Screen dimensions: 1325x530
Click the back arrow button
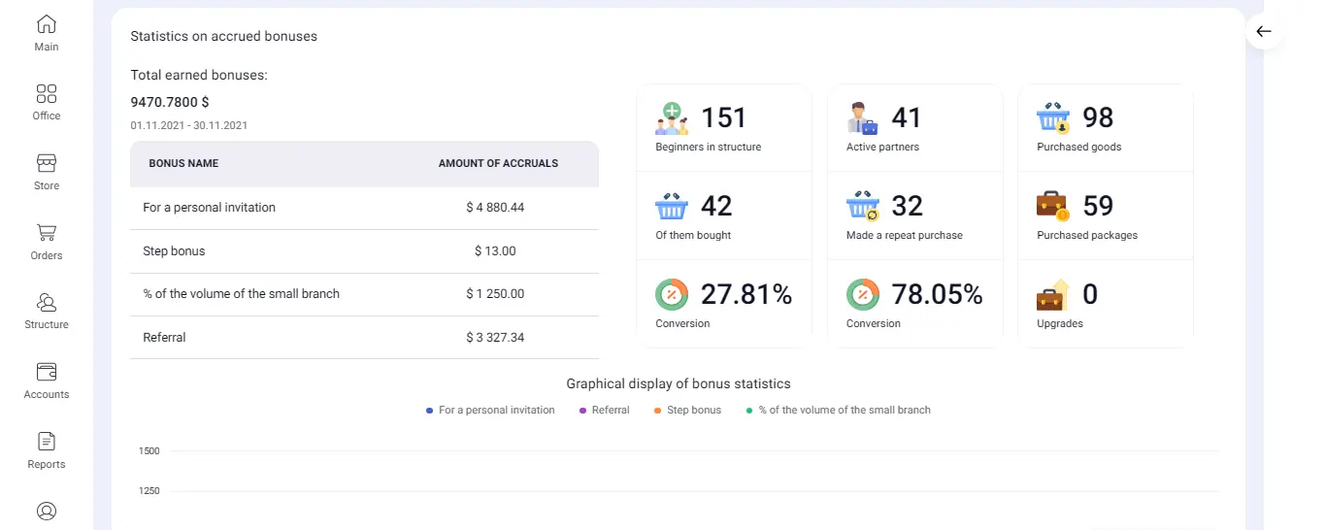point(1263,32)
